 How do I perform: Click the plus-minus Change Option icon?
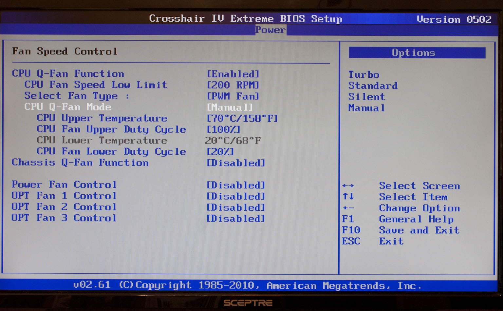pos(348,208)
